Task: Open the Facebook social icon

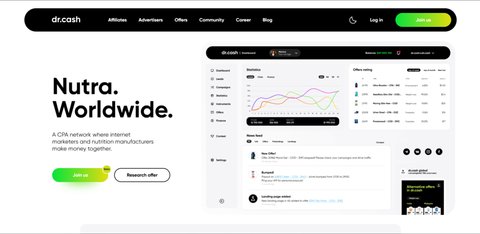Action: pyautogui.click(x=439, y=151)
